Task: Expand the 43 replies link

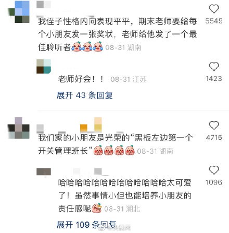Action: (85, 95)
